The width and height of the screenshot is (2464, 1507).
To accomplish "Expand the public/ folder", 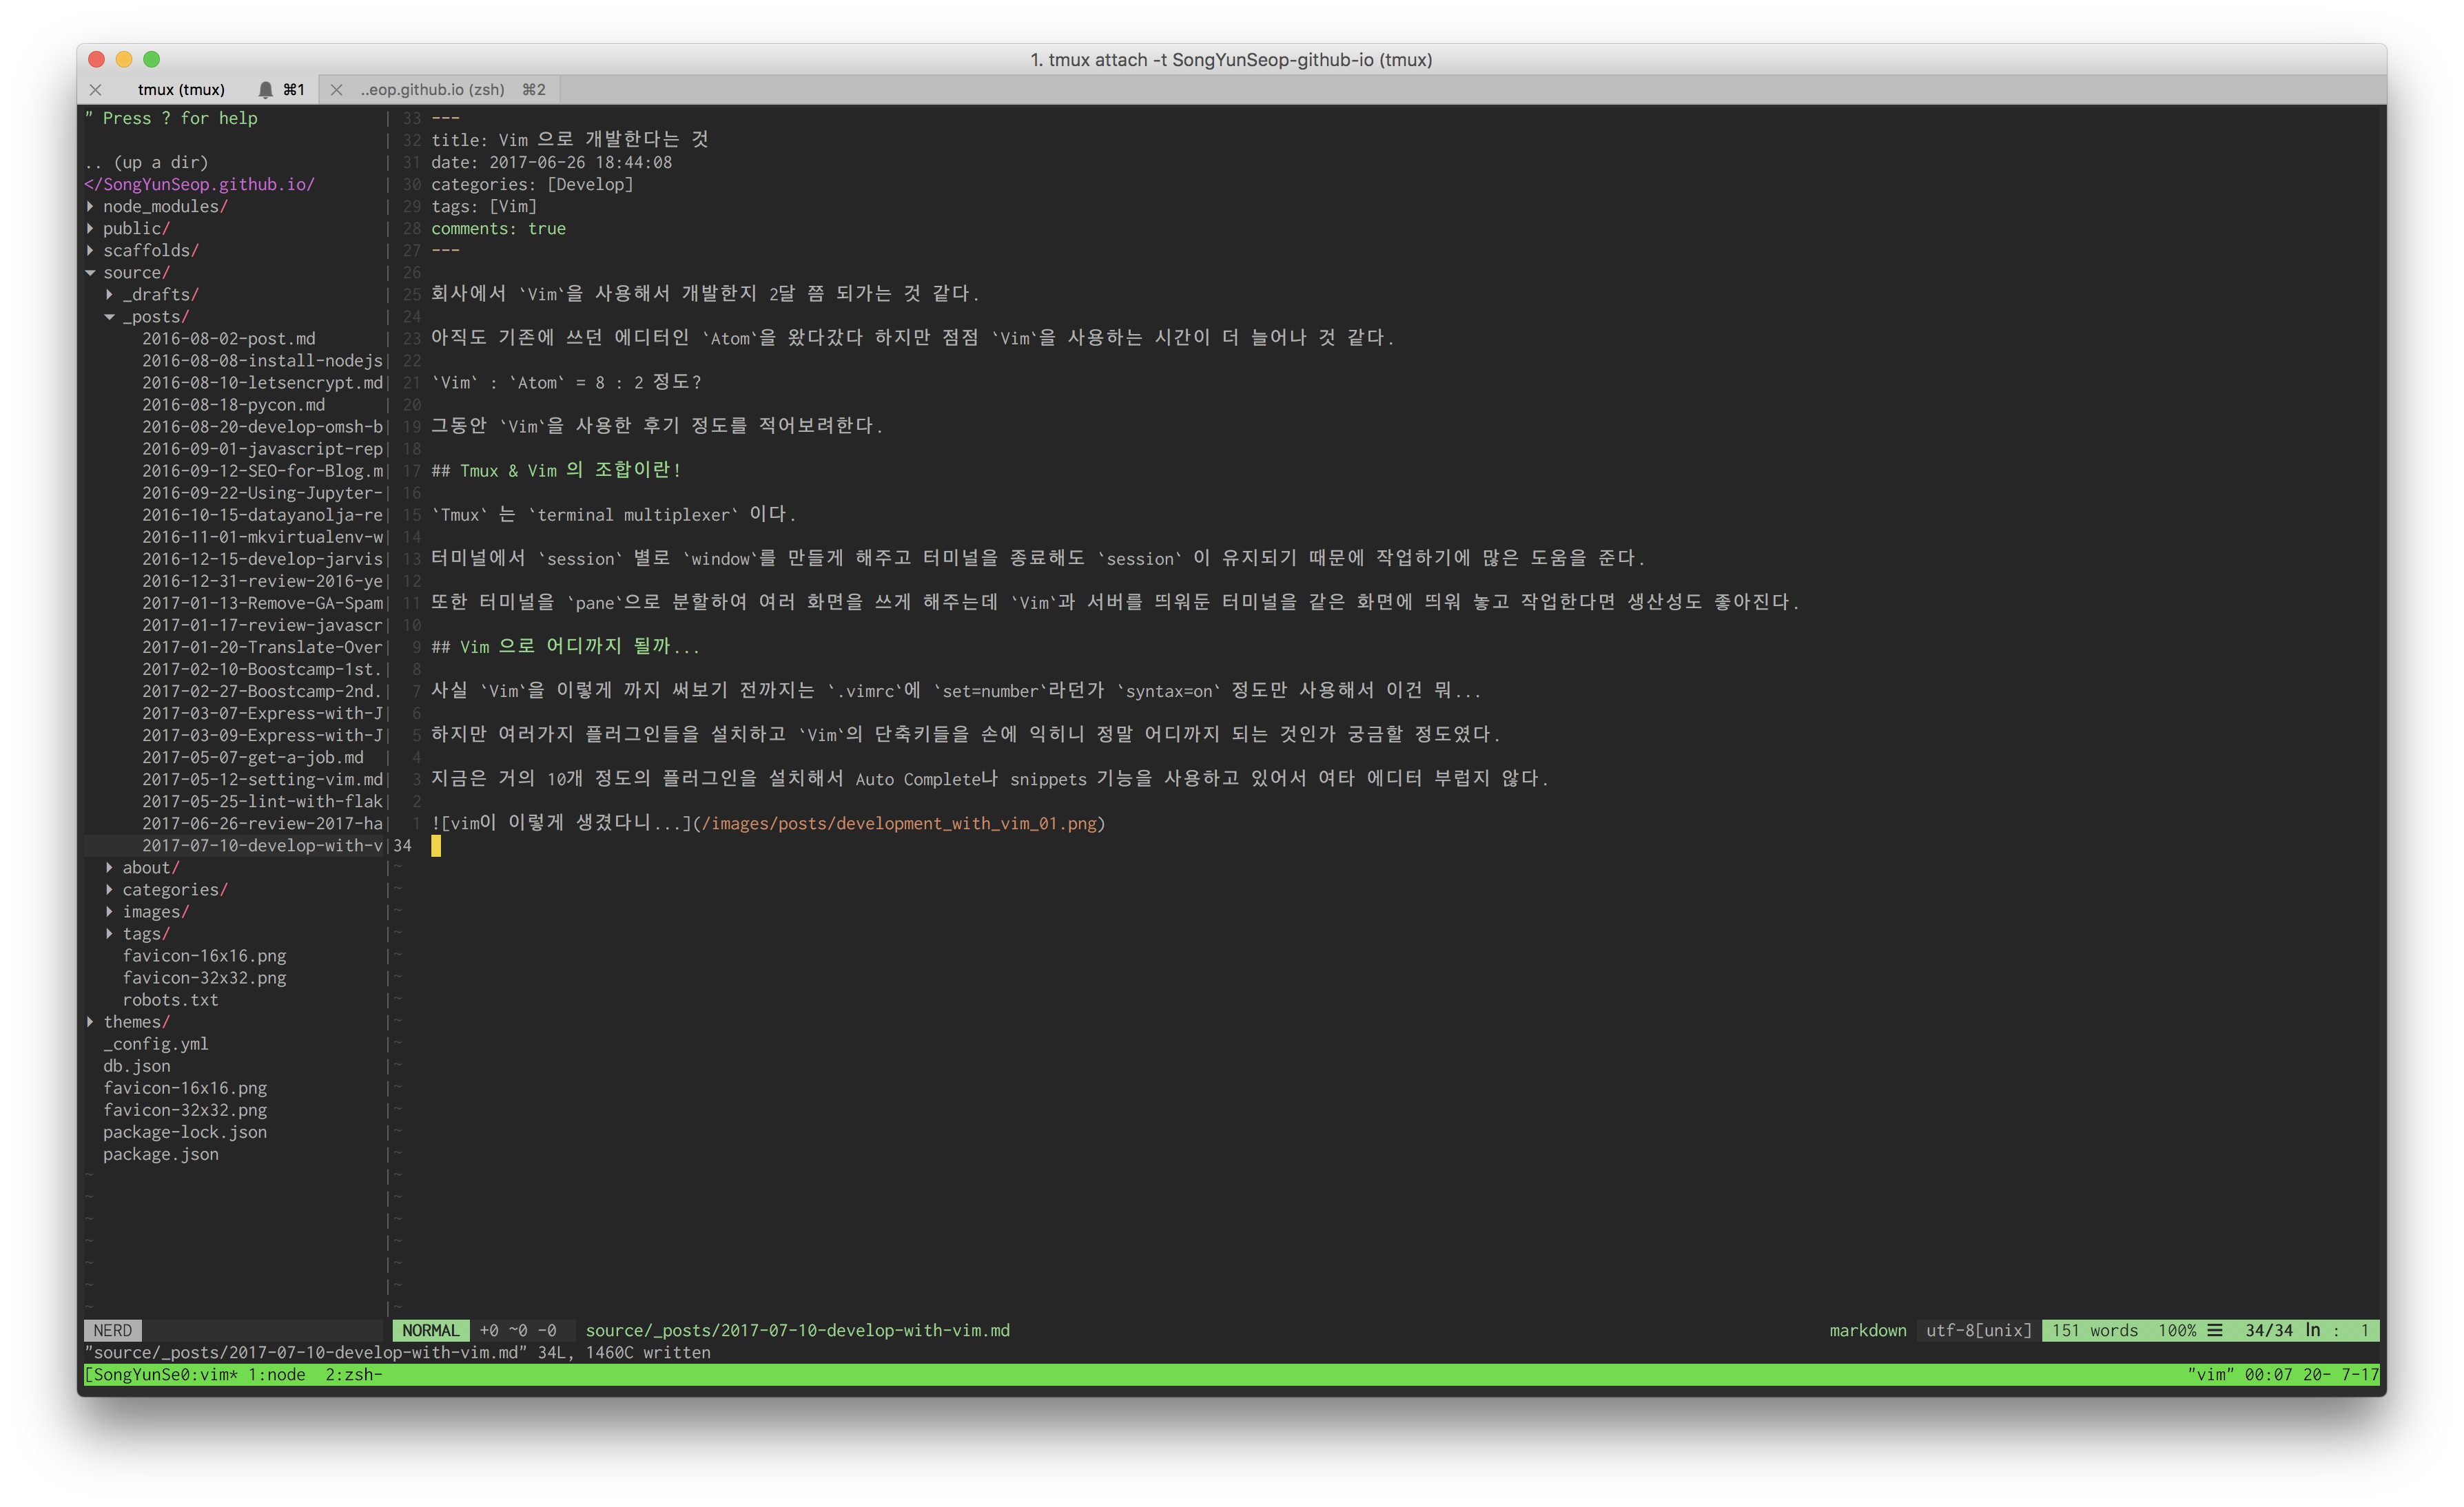I will coord(90,229).
